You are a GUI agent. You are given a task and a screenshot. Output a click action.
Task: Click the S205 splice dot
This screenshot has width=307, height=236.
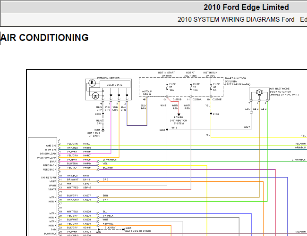[167, 130]
